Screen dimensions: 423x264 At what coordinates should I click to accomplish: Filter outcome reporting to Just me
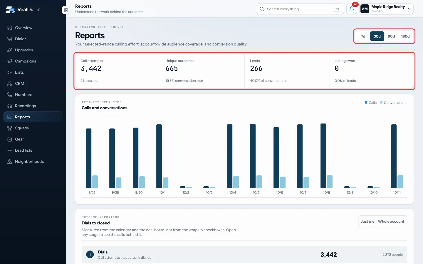point(367,221)
